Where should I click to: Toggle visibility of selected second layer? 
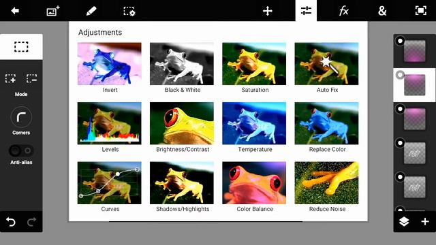[x=400, y=75]
